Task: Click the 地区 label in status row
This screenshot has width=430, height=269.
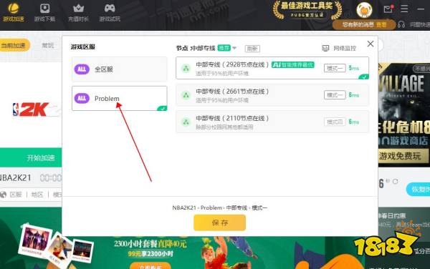Action: tap(37, 195)
